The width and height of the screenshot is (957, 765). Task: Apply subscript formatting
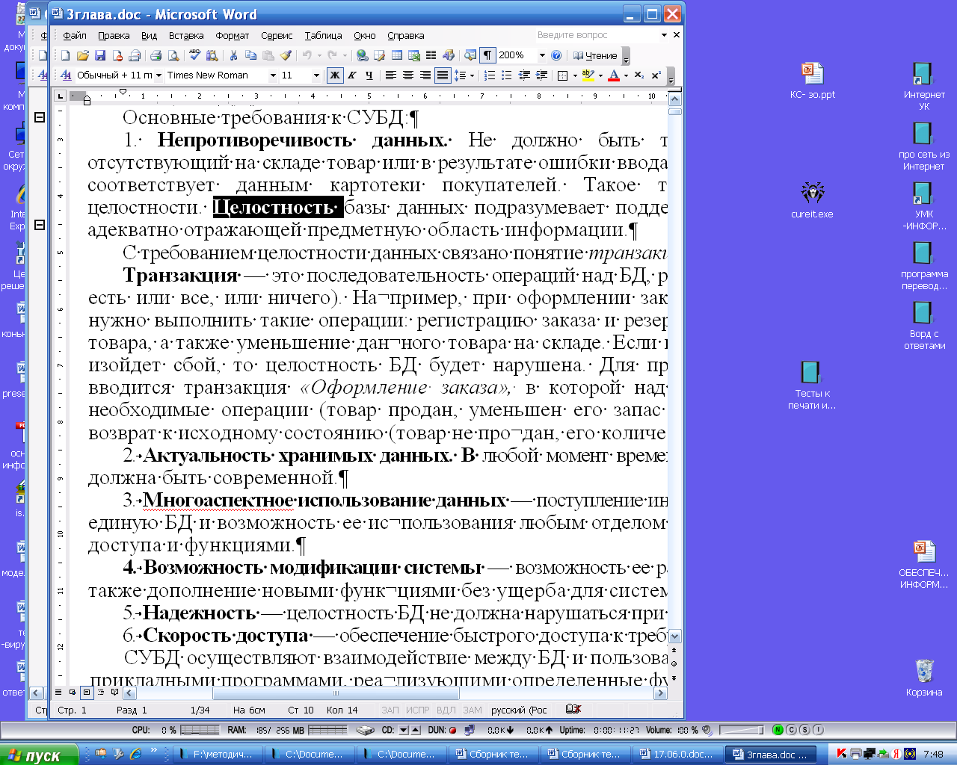tap(638, 75)
